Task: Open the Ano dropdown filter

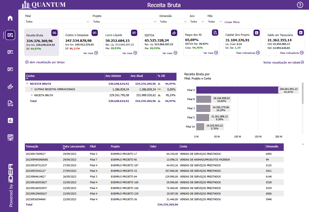Action: click(x=197, y=22)
